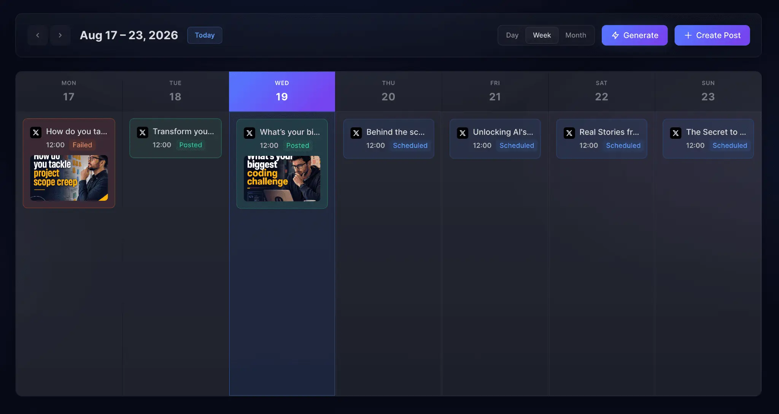
Task: Switch to Day view
Action: tap(512, 35)
